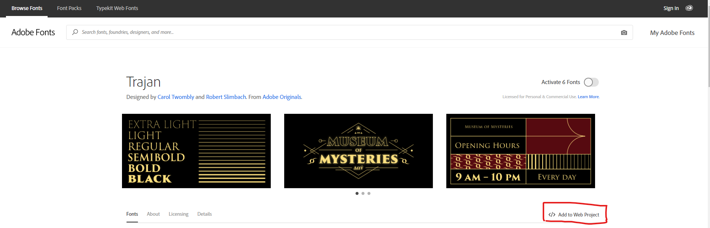Image resolution: width=710 pixels, height=228 pixels.
Task: Open Typekit Web Fonts in top bar
Action: [x=117, y=8]
